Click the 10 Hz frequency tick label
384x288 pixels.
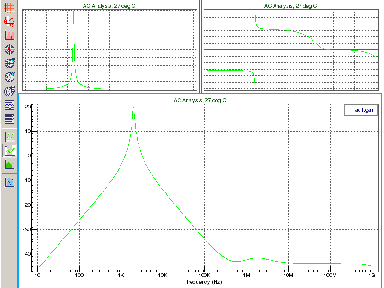pos(37,275)
